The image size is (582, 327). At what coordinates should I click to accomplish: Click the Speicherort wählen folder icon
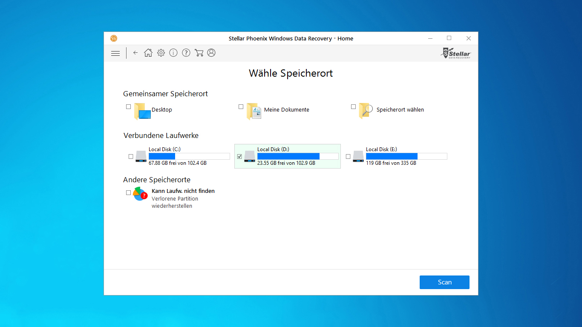click(366, 111)
